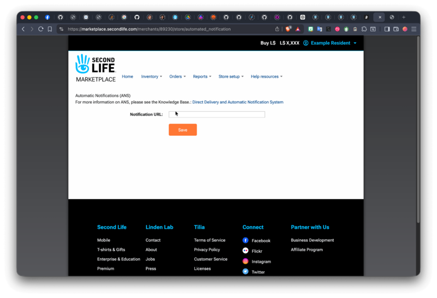Click the browser address bar URL
This screenshot has width=437, height=298.
149,29
